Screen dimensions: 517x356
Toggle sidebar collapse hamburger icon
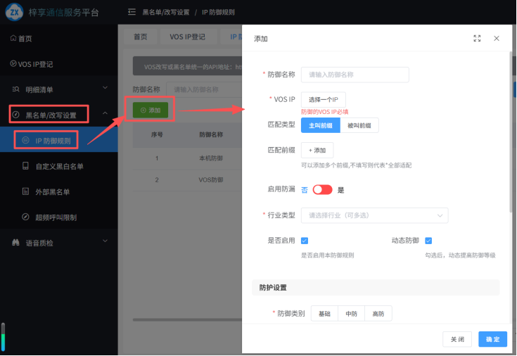tap(132, 12)
